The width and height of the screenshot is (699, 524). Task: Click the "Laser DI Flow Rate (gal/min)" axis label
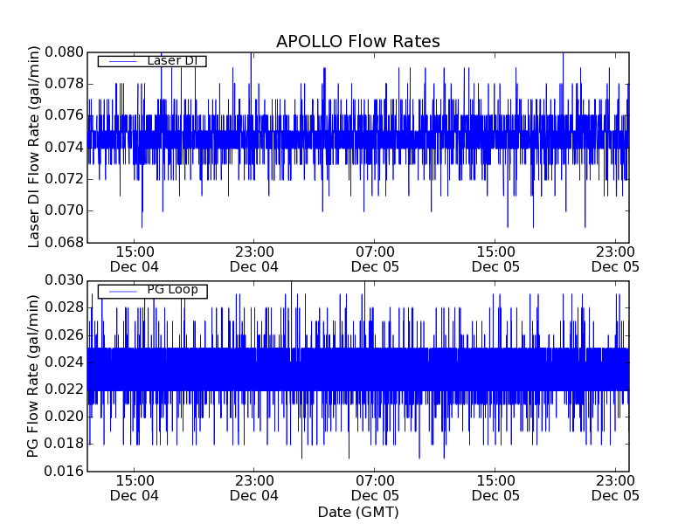coord(35,147)
